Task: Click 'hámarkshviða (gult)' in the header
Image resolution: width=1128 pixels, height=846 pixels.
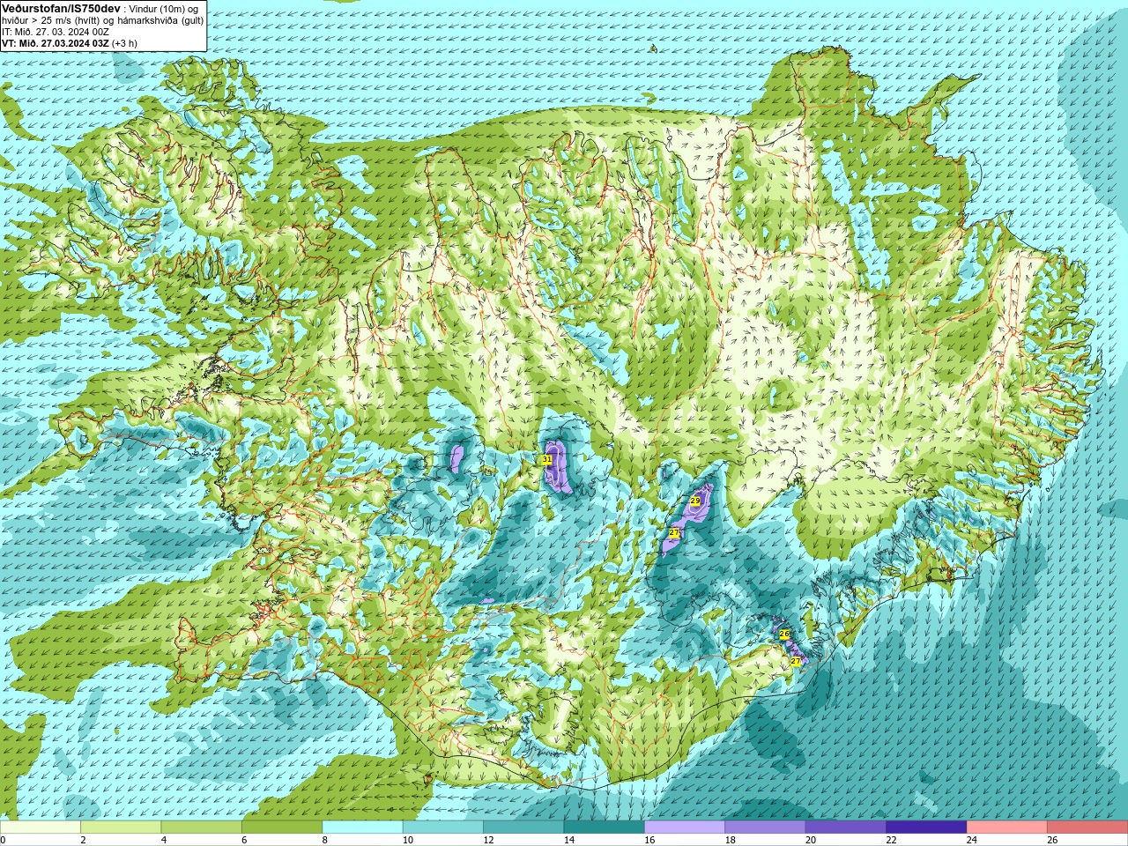Action: pos(159,19)
